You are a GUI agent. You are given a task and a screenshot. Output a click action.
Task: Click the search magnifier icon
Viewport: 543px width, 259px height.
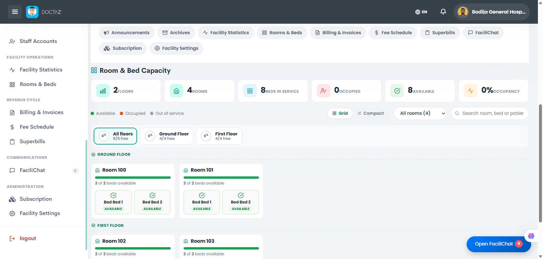pyautogui.click(x=457, y=113)
